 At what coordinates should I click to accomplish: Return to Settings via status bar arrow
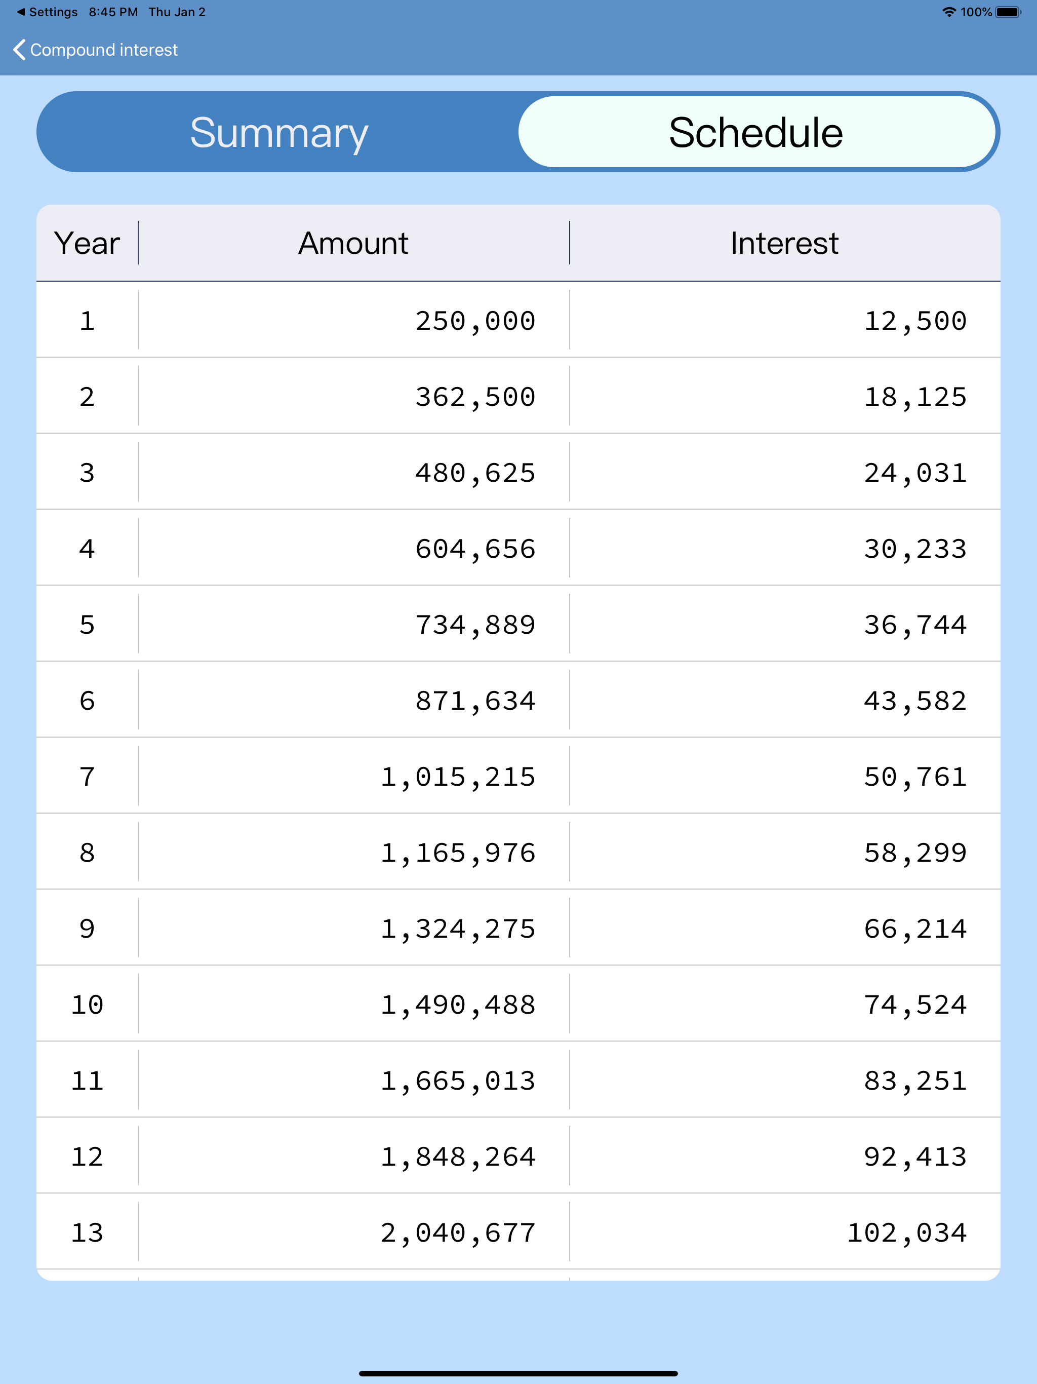tap(21, 12)
